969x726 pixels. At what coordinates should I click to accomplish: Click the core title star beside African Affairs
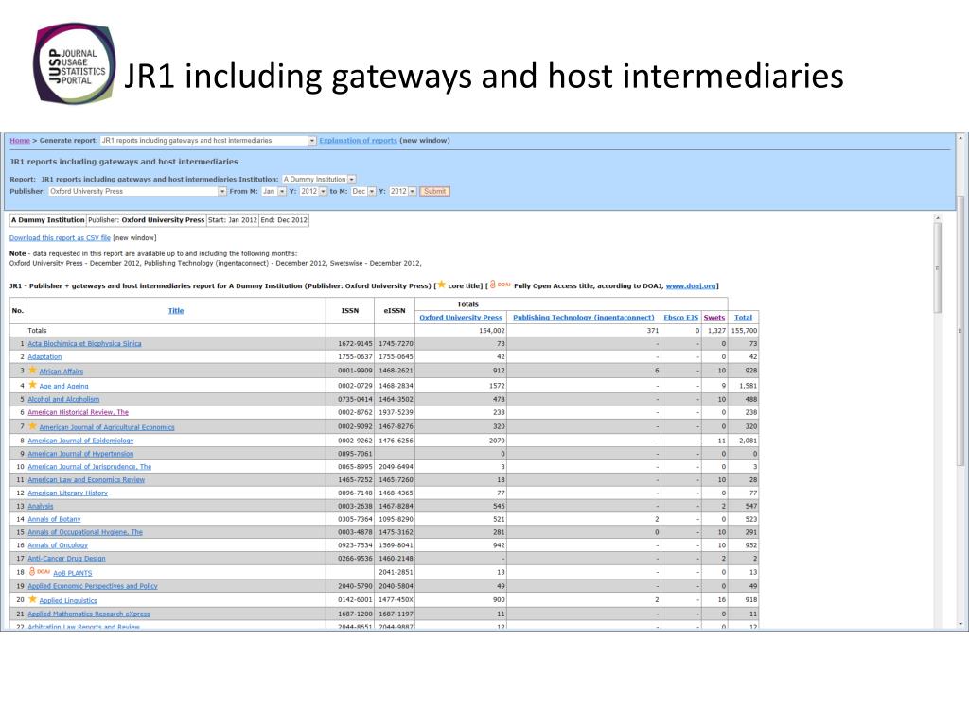[33, 371]
